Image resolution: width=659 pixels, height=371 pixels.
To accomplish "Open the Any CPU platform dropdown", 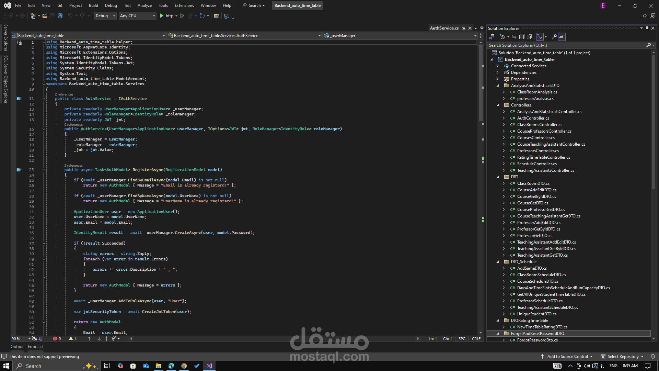I will 137,16.
